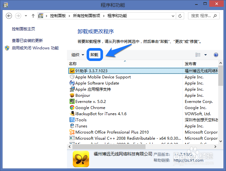
Task: Click Evernote Corp. publisher cell
Action: click(199, 102)
